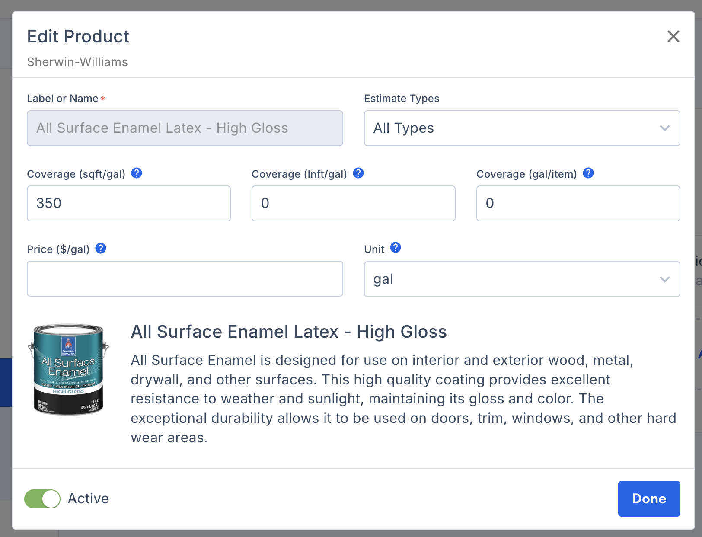Open help for Coverage (sqft/gal)
Viewport: 702px width, 537px height.
tap(137, 173)
